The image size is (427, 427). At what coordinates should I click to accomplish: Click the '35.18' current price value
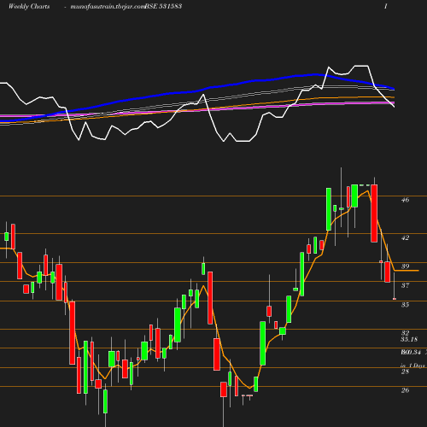[409, 339]
